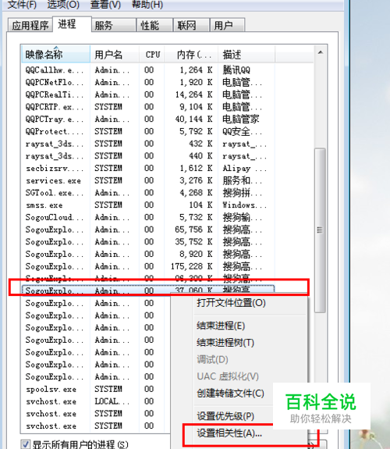Sort by 内存 column header
Screen dimensions: 390x449
coord(191,54)
